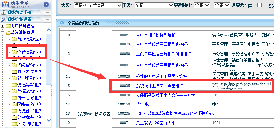Open 系统允许上传文件类型维护 link

coord(160,86)
